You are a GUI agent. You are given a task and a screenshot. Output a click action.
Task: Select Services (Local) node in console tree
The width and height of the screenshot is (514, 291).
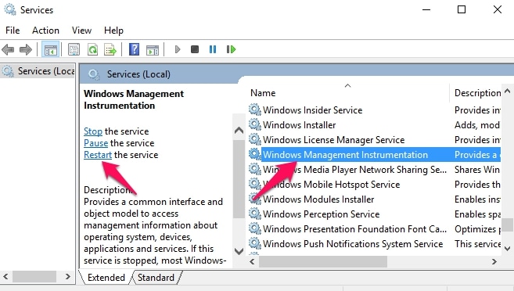[38, 70]
